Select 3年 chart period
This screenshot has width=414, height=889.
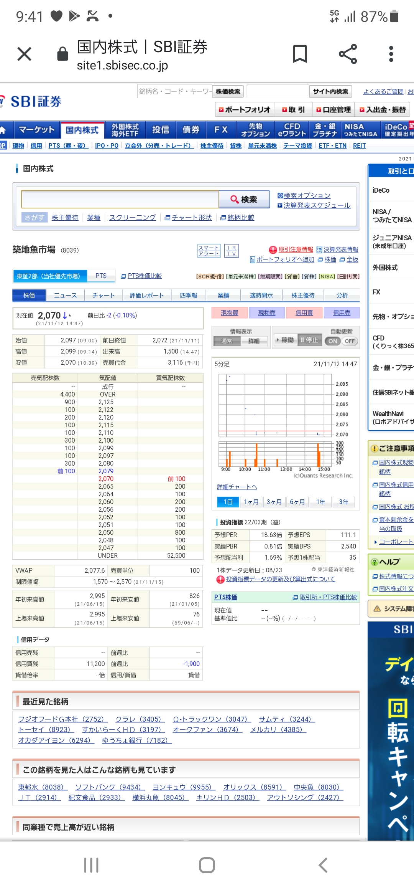[344, 502]
